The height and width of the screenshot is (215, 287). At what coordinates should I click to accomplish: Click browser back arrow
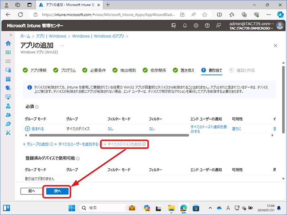[x=8, y=14]
